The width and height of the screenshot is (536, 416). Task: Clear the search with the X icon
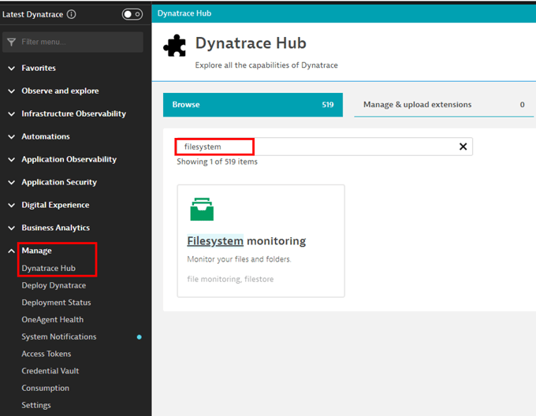tap(463, 147)
